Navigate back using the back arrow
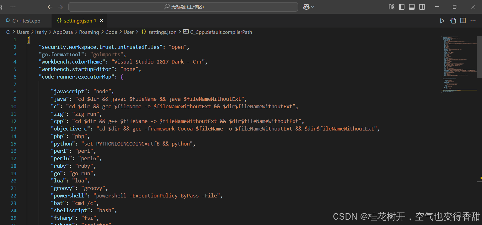Viewport: 482px width, 225px height. click(50, 7)
